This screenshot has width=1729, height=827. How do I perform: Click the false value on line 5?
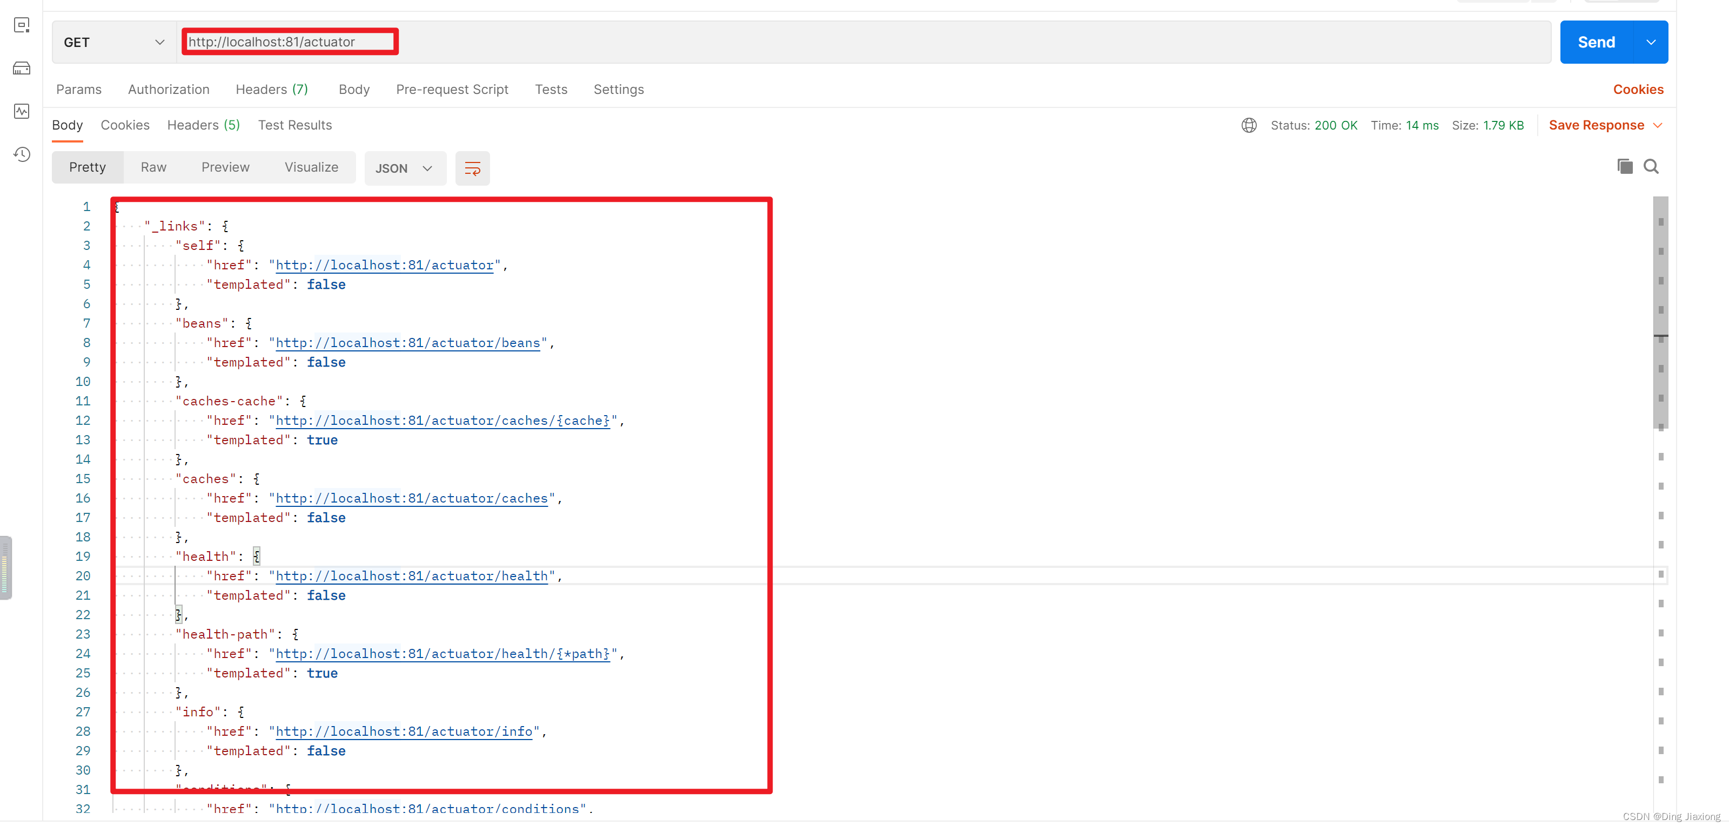(326, 285)
